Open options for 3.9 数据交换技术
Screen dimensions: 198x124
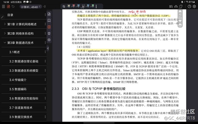45,117
